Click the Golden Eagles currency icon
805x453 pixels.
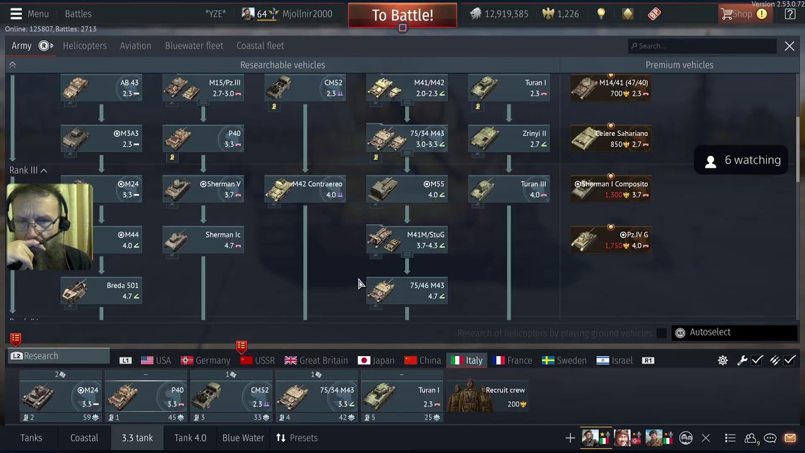548,13
